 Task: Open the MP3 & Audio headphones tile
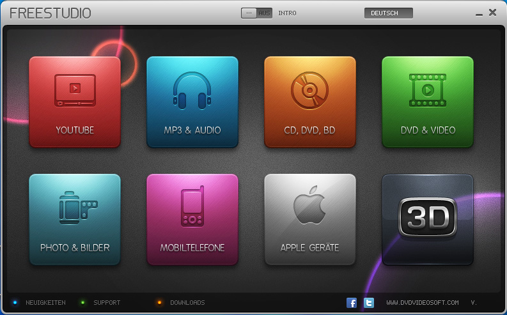(x=192, y=102)
